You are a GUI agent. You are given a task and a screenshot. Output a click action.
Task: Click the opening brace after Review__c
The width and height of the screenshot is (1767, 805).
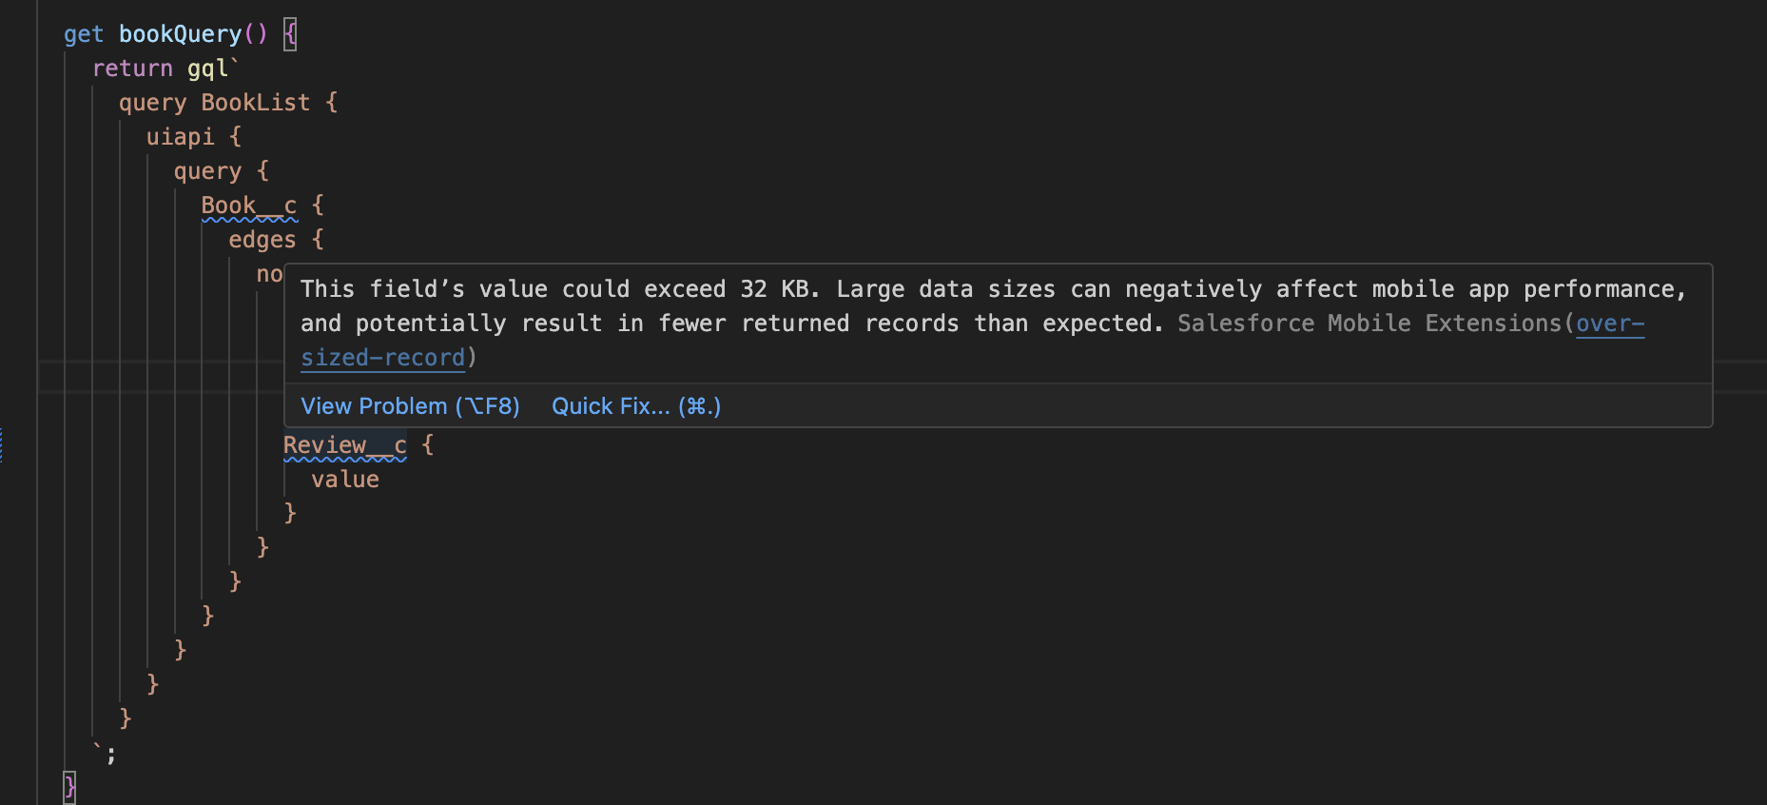click(x=428, y=445)
